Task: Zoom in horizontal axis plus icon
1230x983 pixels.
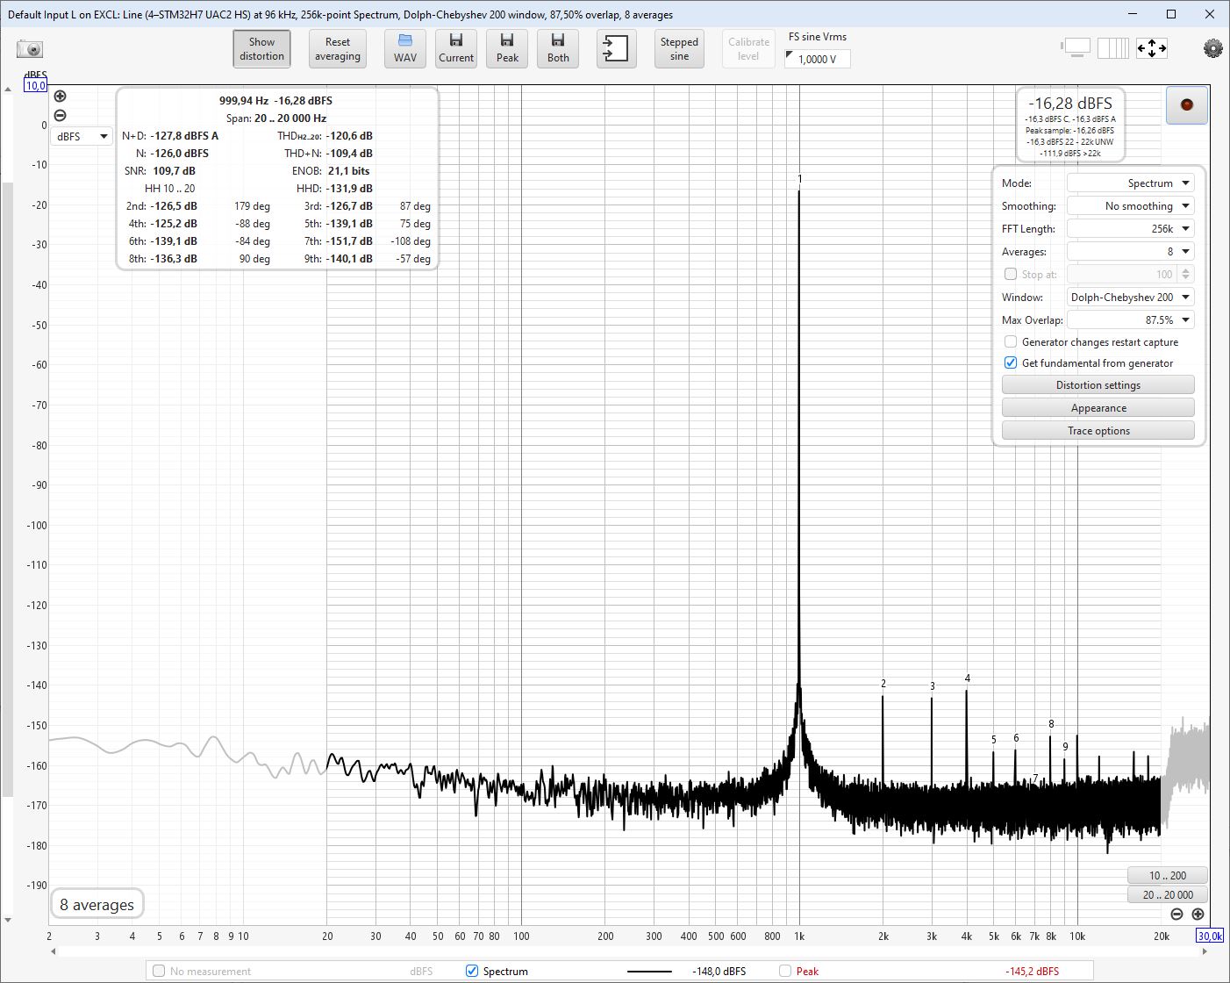Action: [1198, 915]
